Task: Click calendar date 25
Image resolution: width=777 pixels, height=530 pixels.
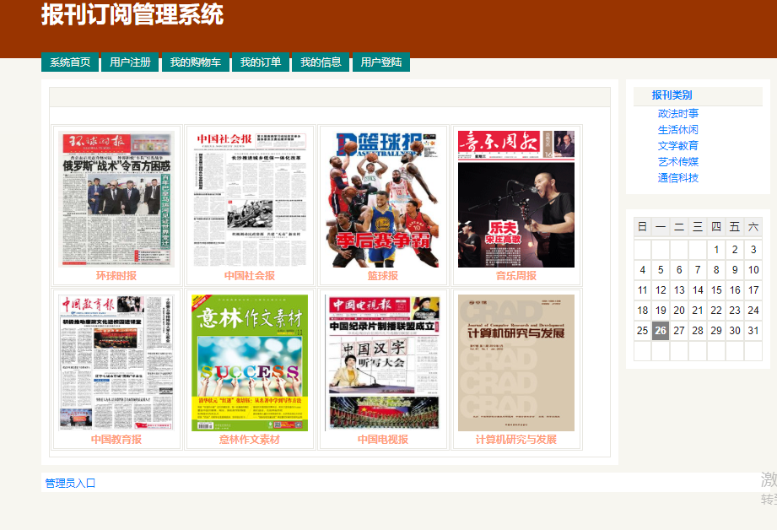Action: pos(642,331)
